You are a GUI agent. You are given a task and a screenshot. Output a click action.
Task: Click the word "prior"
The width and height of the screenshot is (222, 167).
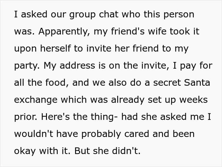point(26,117)
